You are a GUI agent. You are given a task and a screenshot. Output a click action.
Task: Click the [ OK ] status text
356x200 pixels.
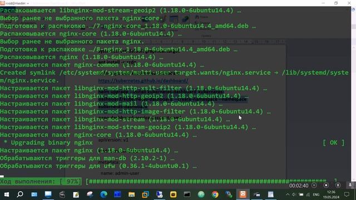[x=334, y=143]
